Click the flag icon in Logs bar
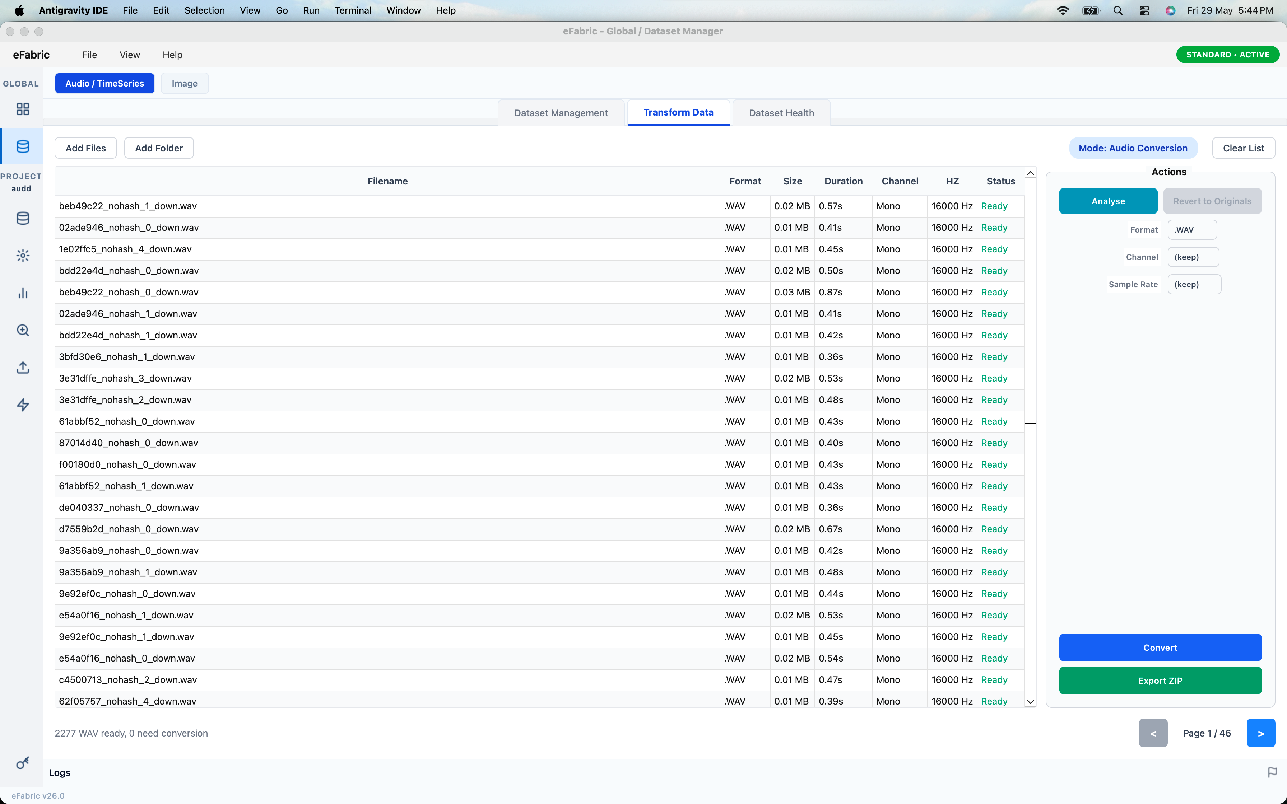Viewport: 1287px width, 804px height. [x=1272, y=772]
